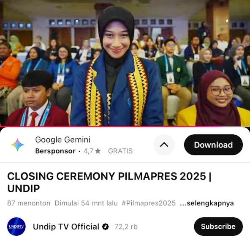Expand description via ...selengkapnya
This screenshot has height=243, width=250.
click(x=207, y=203)
